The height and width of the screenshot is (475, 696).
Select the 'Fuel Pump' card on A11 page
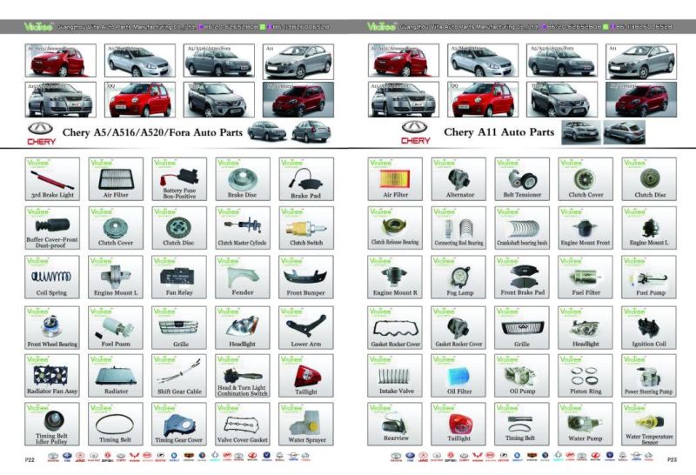coord(649,277)
